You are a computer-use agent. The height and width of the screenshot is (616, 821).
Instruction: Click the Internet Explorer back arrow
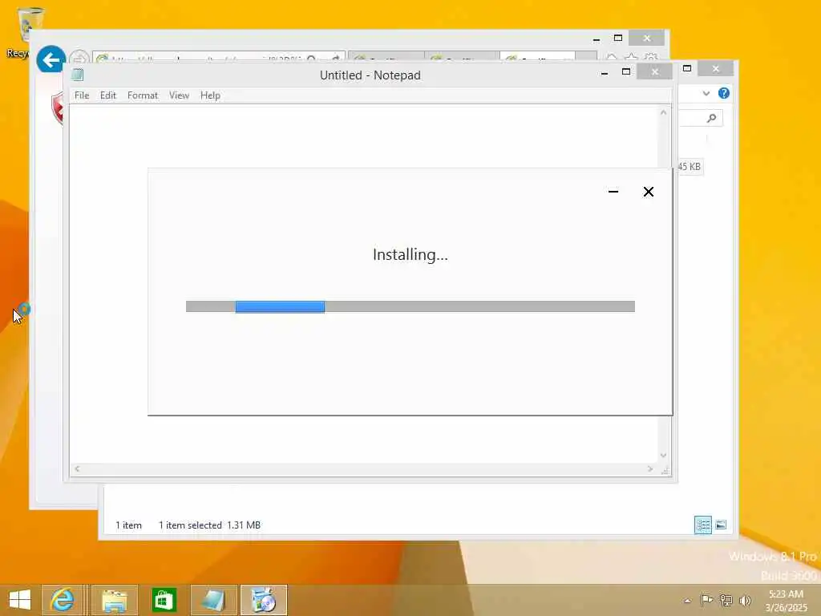click(51, 60)
